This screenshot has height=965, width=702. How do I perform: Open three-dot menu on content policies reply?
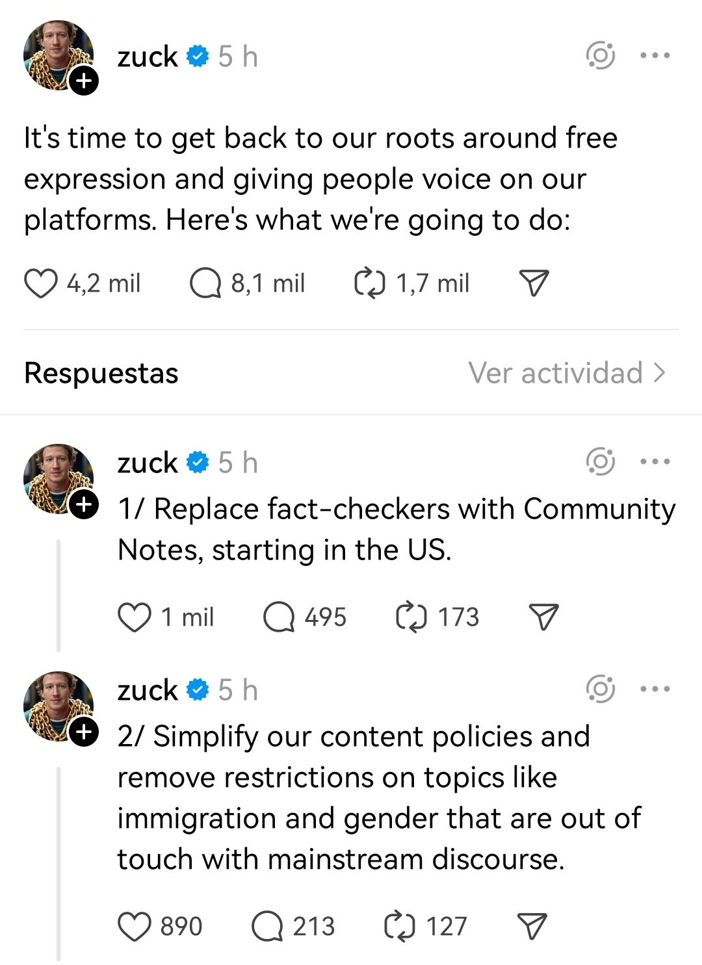(x=655, y=689)
